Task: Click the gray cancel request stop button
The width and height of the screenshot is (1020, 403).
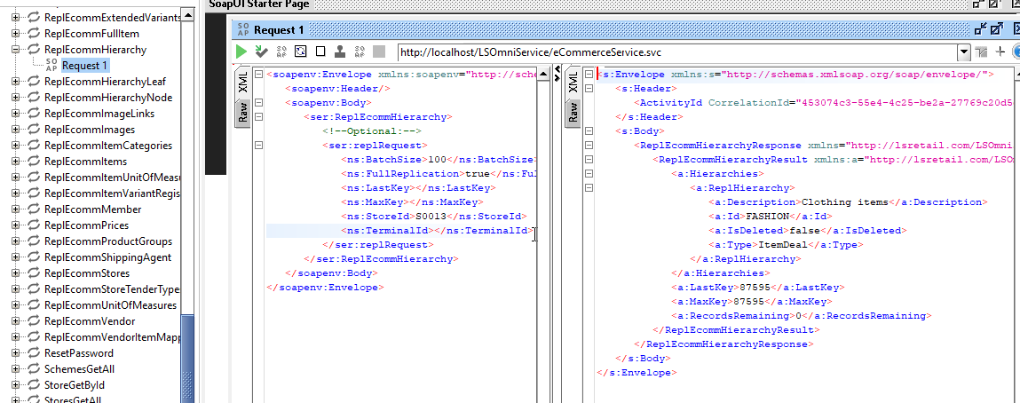Action: click(x=379, y=52)
